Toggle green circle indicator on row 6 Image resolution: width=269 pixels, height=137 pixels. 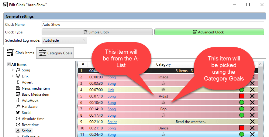coord(242,103)
